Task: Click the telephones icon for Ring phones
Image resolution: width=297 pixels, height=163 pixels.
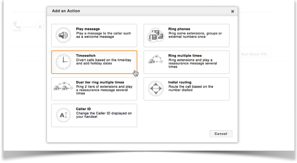Action: [x=156, y=36]
